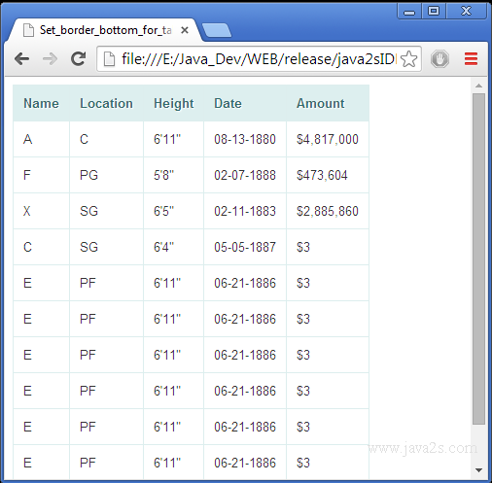Viewport: 492px width, 483px height.
Task: Click the Name column header
Action: pyautogui.click(x=41, y=103)
